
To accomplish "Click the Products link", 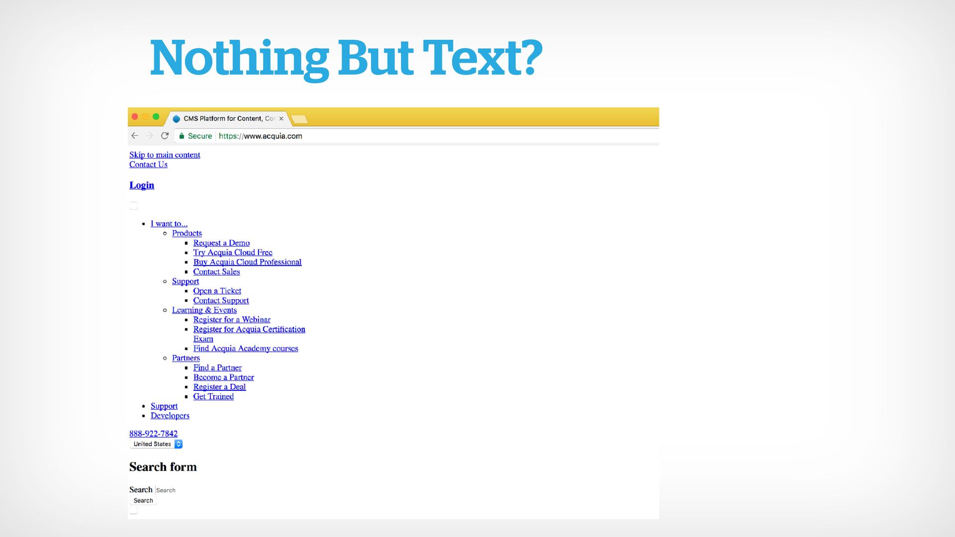I will pos(187,233).
